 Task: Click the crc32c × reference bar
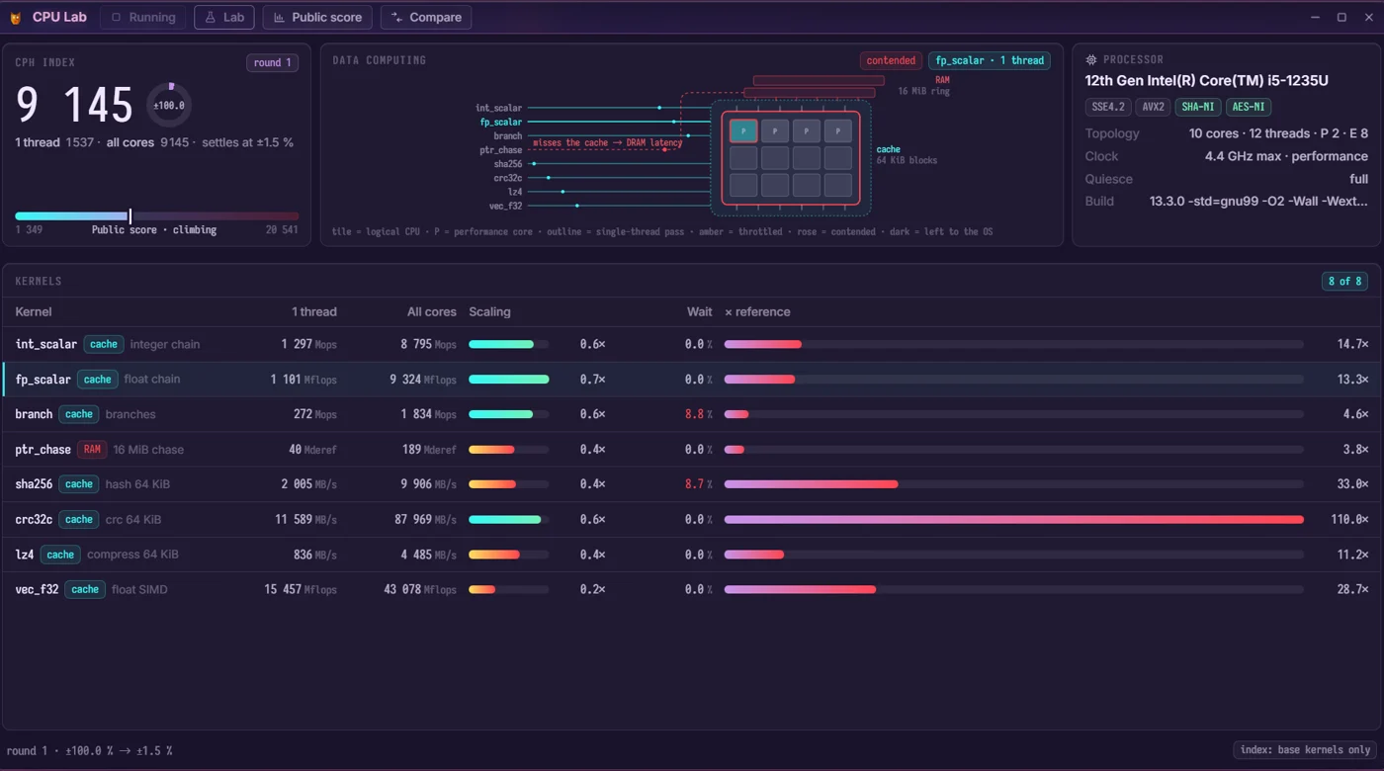point(1014,519)
